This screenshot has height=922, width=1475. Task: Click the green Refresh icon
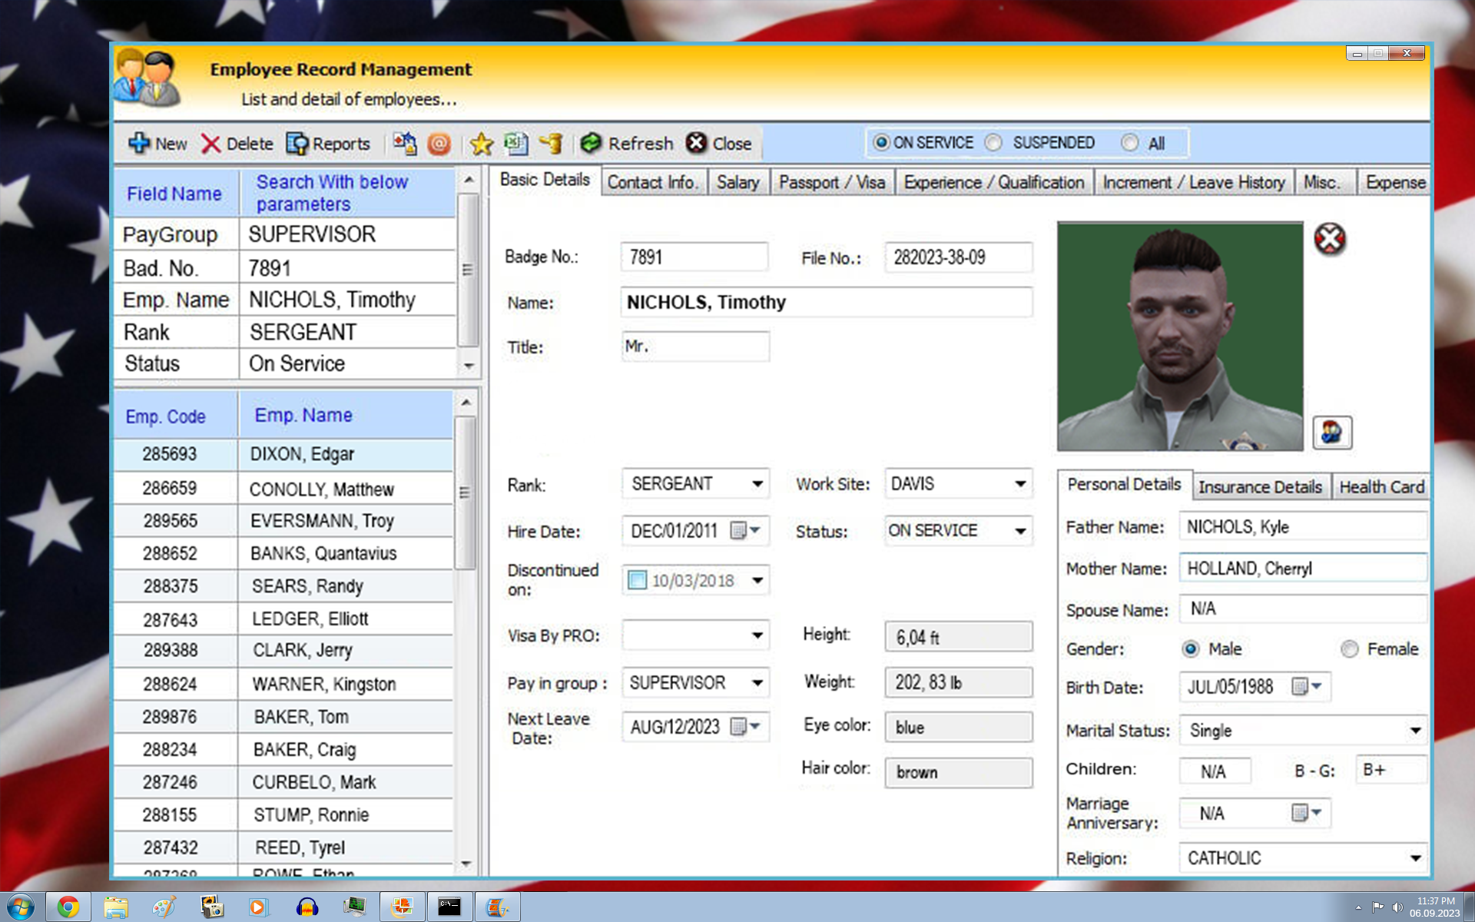(591, 144)
